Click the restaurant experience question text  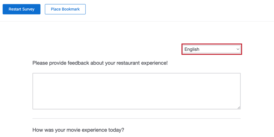click(100, 63)
